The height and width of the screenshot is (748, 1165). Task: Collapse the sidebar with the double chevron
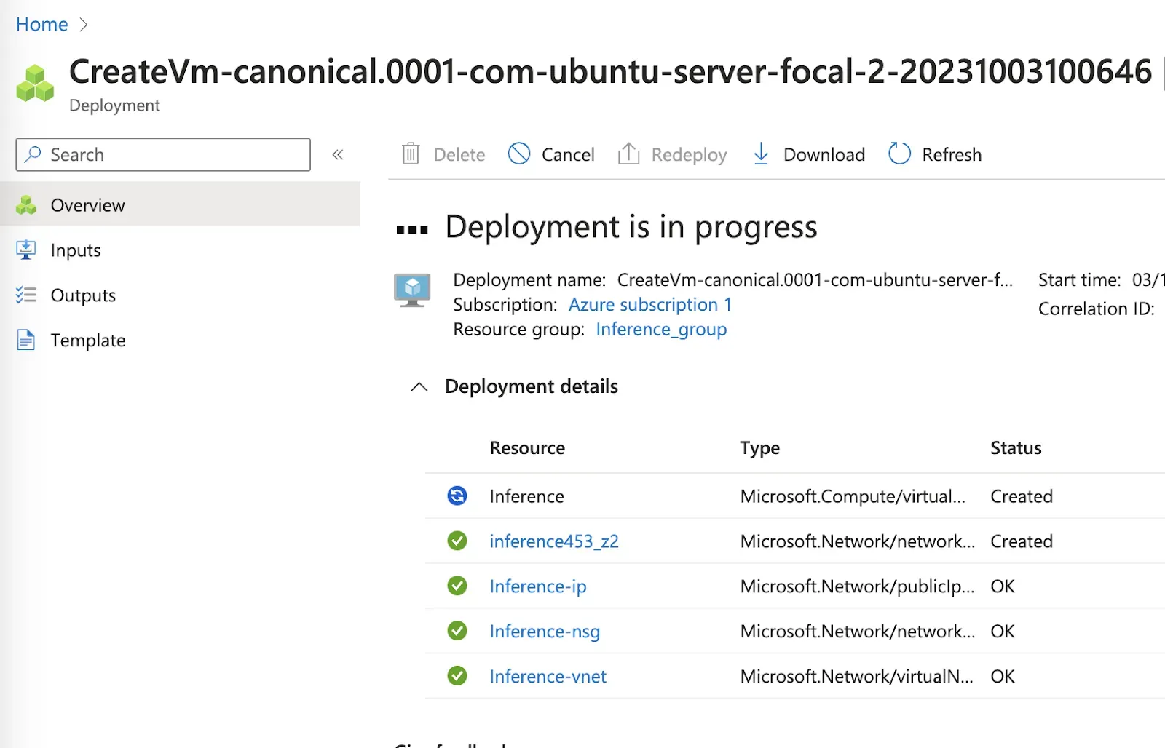pyautogui.click(x=338, y=154)
